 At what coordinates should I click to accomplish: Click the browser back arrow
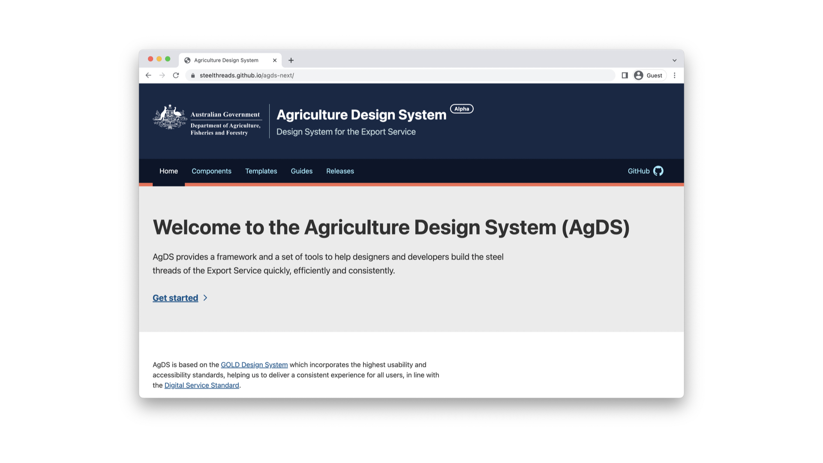click(x=148, y=75)
